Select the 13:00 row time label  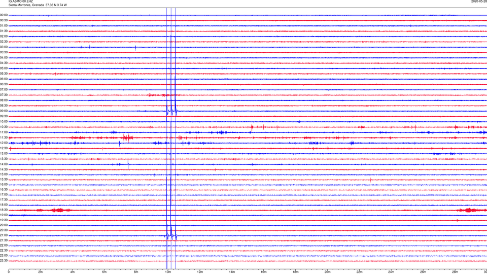point(4,153)
